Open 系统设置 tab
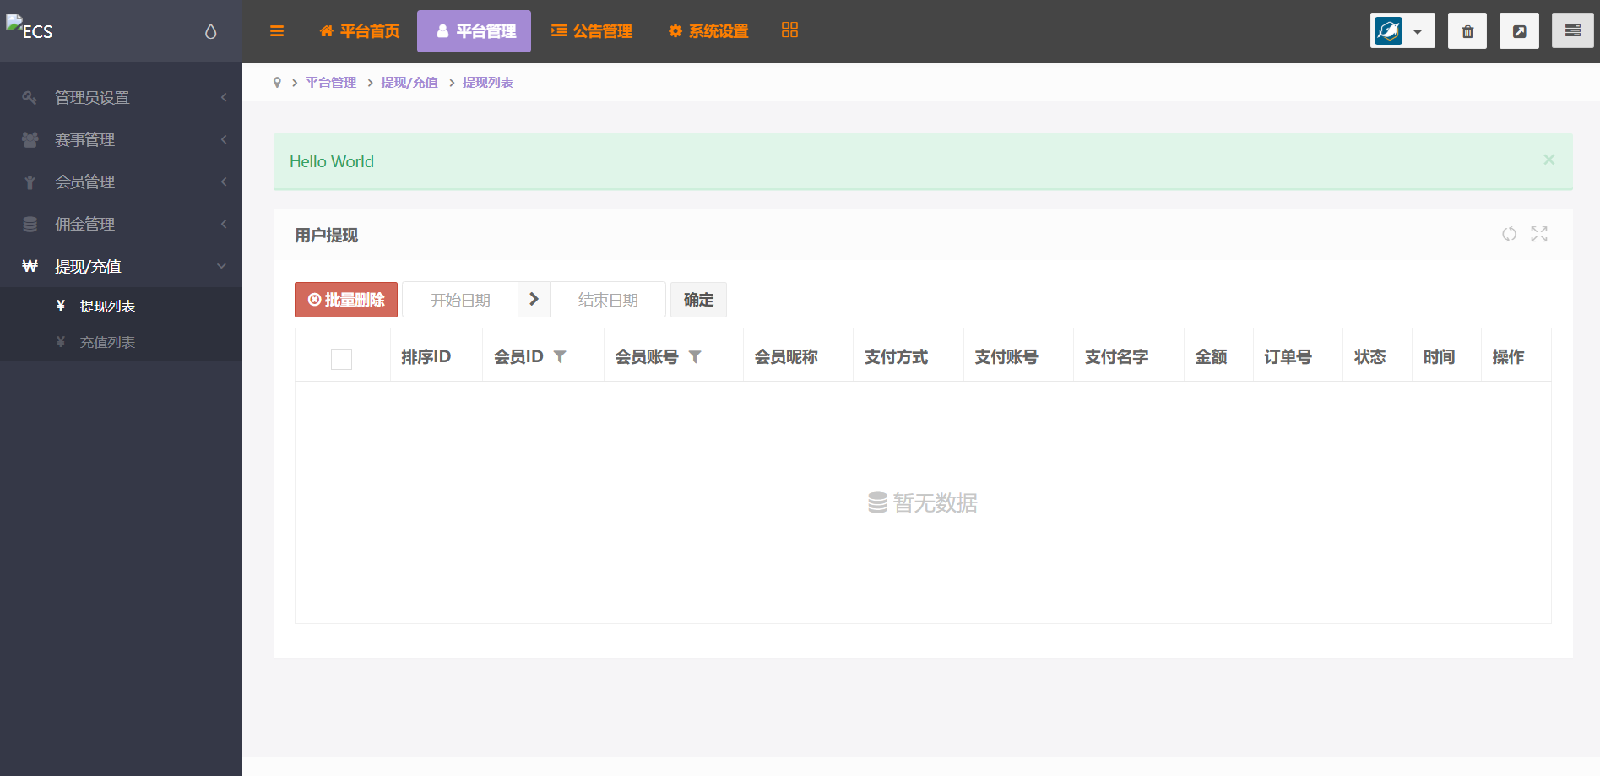Screen dimensions: 1600x776 click(x=708, y=31)
